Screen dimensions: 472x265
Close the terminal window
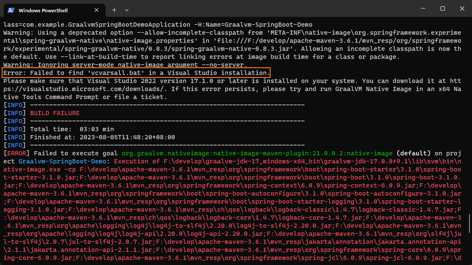tap(462, 8)
